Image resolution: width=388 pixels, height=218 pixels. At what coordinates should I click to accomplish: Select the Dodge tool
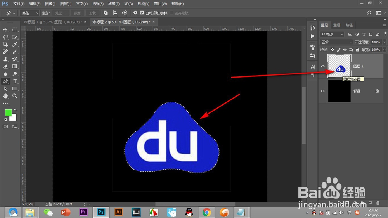(x=15, y=74)
